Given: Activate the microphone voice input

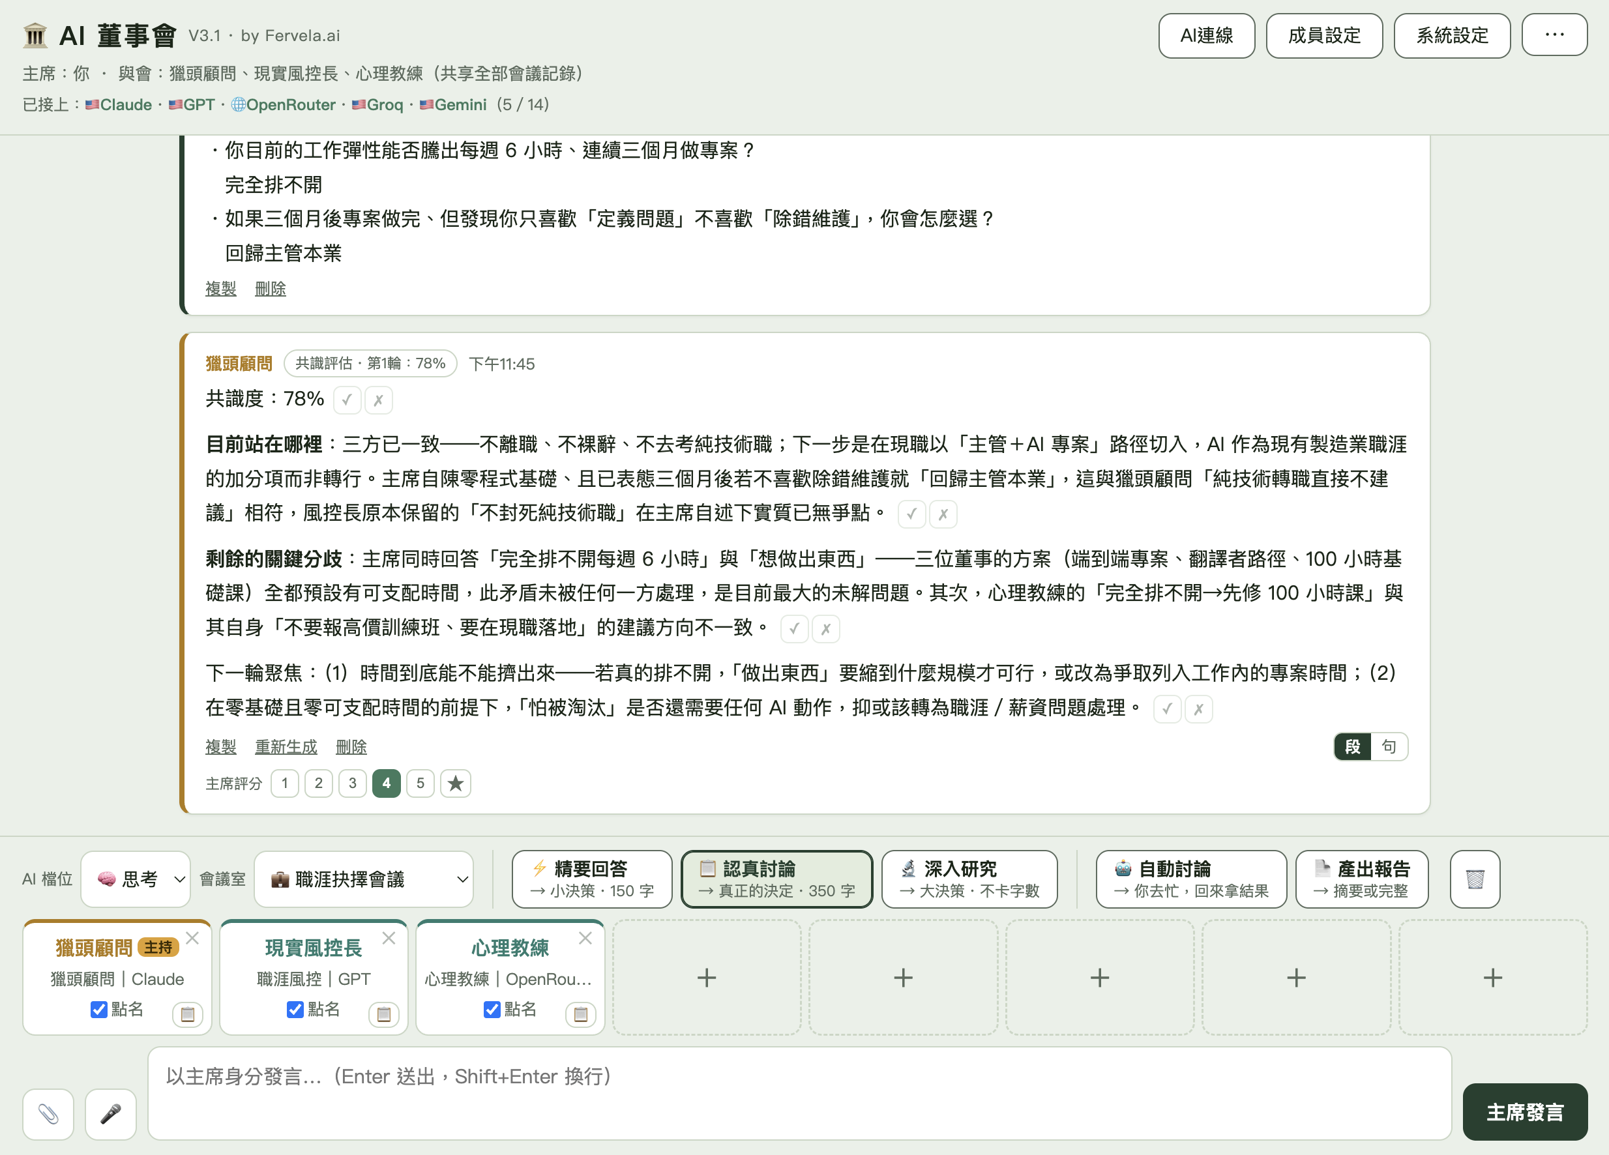Looking at the screenshot, I should point(111,1114).
